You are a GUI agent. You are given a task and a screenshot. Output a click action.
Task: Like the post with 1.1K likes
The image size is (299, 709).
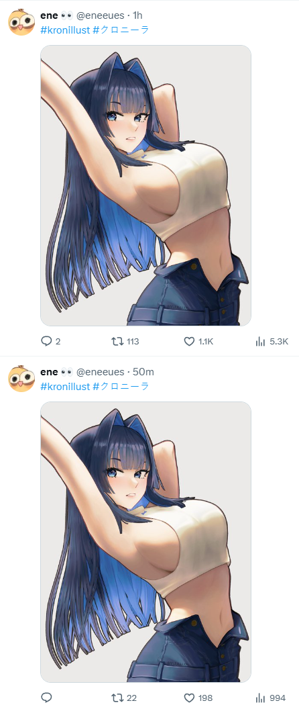pyautogui.click(x=198, y=341)
